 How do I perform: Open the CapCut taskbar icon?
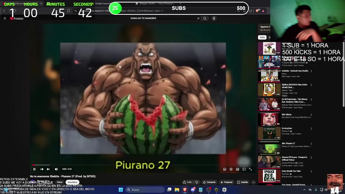(224, 190)
